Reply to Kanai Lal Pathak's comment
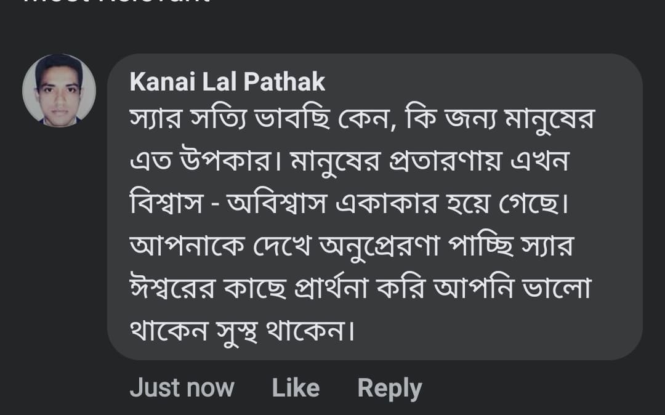This screenshot has height=415, width=665. pyautogui.click(x=389, y=388)
